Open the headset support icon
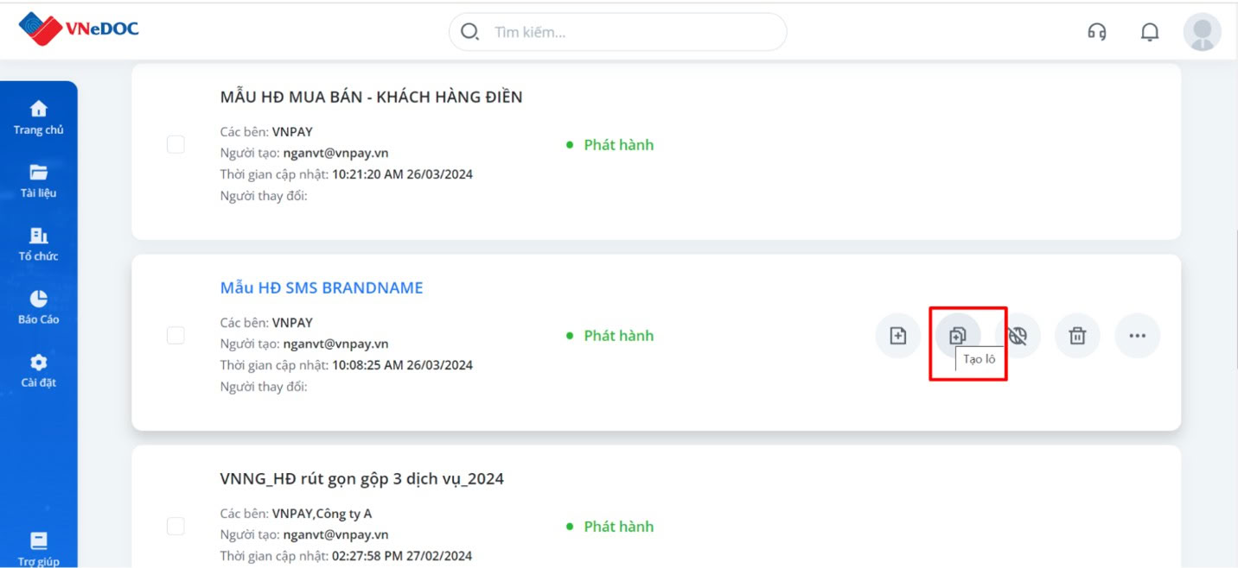The height and width of the screenshot is (568, 1238). (x=1097, y=32)
